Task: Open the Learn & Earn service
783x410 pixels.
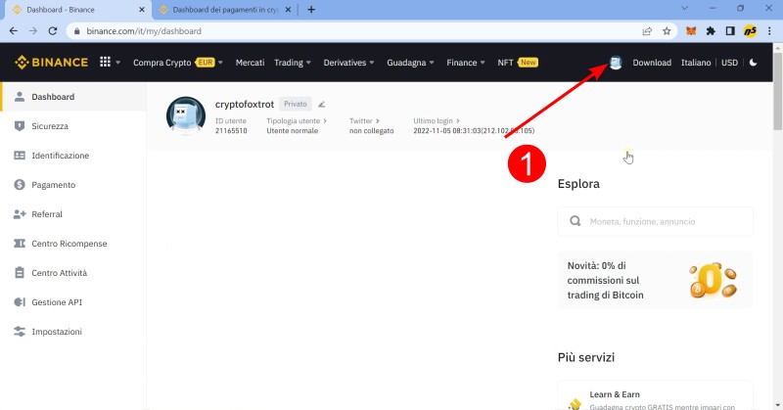Action: [x=655, y=396]
